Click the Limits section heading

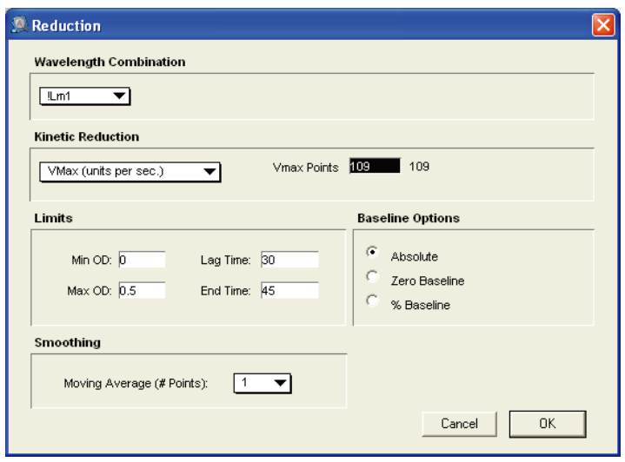coord(53,218)
